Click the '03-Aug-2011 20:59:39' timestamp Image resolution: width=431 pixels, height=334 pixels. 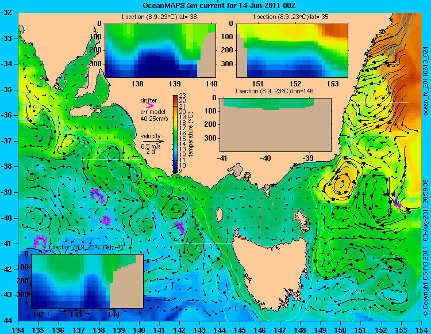click(x=425, y=210)
